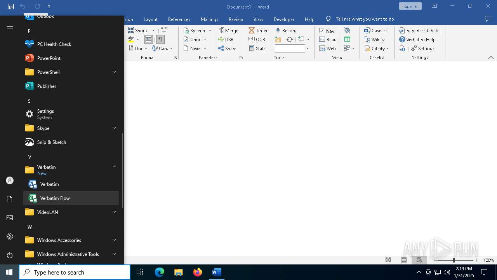
Task: Click the invisibility mode eye icon
Action: pyautogui.click(x=347, y=30)
